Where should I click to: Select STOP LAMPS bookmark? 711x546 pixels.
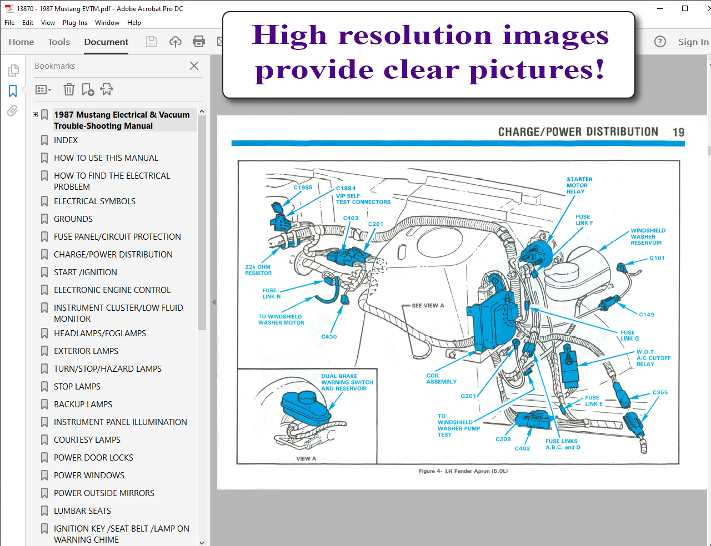click(x=77, y=387)
